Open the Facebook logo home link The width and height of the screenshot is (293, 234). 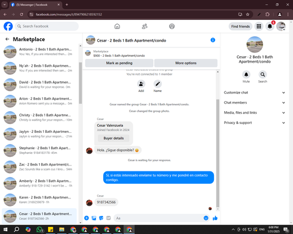(8, 26)
